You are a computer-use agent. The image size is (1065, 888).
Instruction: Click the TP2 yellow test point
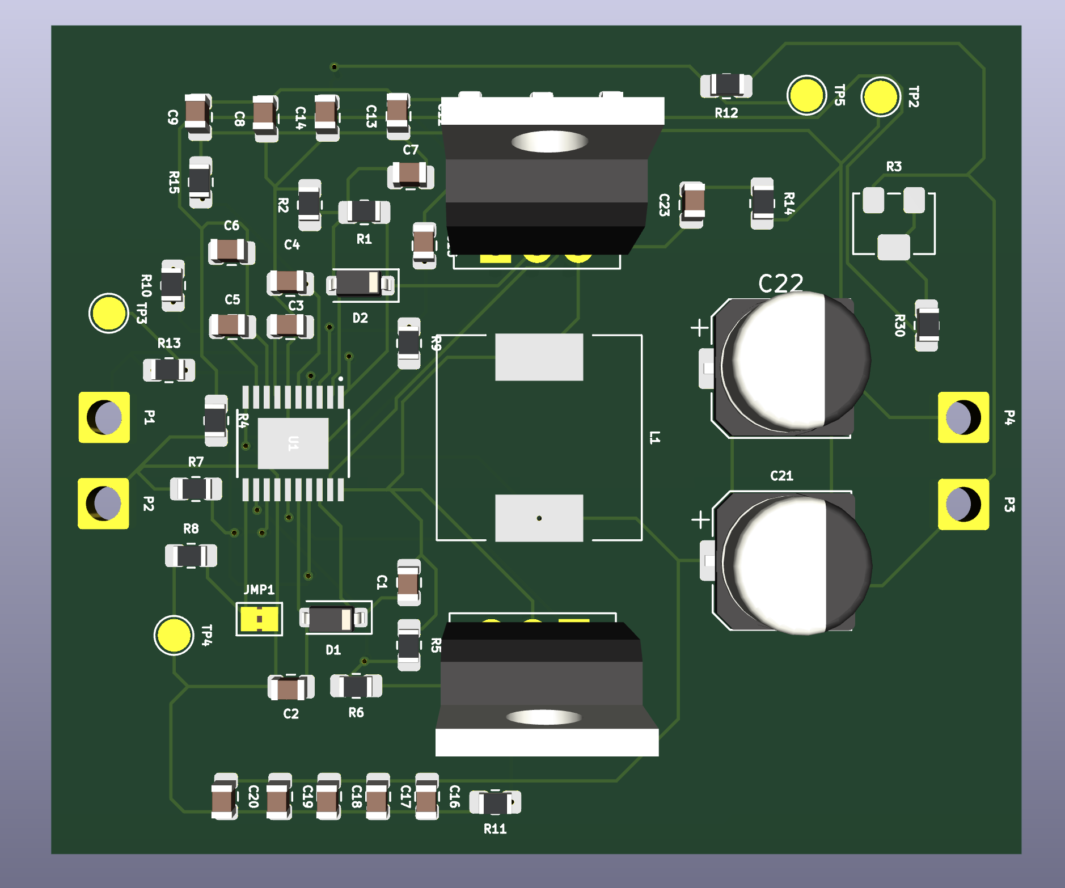[880, 96]
